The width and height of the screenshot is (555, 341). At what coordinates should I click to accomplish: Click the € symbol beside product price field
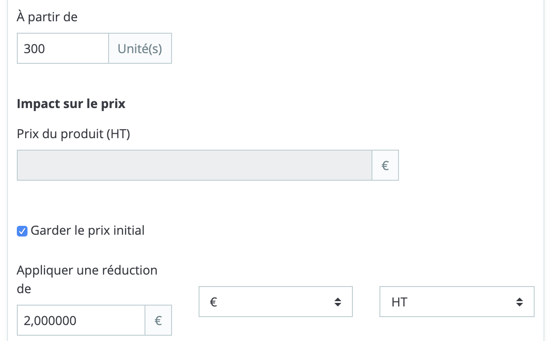click(385, 166)
